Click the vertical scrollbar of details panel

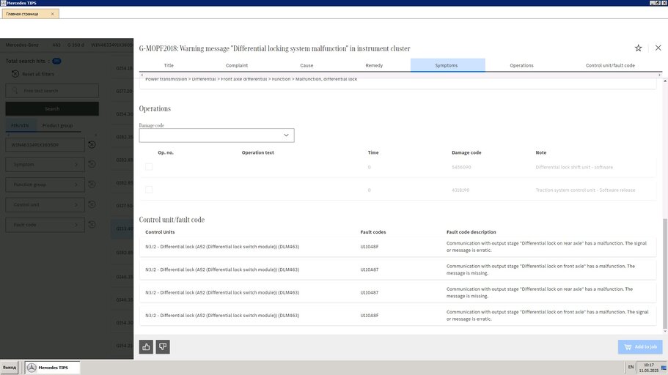tap(664, 274)
